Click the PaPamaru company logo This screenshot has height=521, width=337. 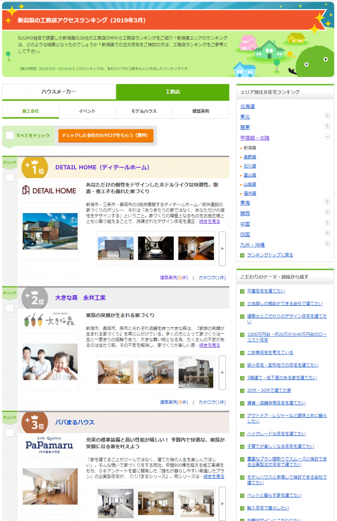coord(49,444)
